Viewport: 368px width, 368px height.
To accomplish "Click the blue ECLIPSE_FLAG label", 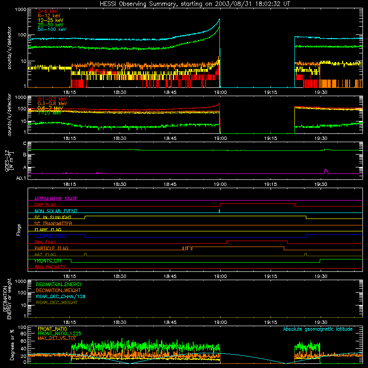I will coord(50,236).
